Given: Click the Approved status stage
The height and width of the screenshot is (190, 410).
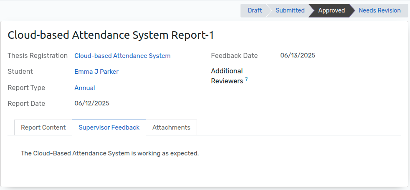Looking at the screenshot, I should 331,10.
